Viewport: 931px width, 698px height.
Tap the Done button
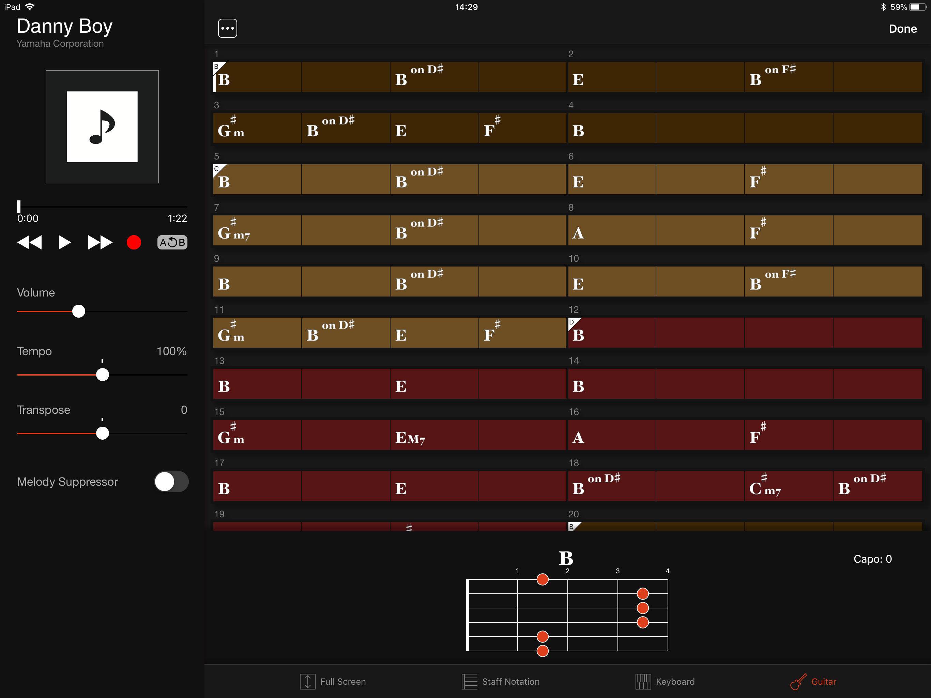[x=902, y=29]
